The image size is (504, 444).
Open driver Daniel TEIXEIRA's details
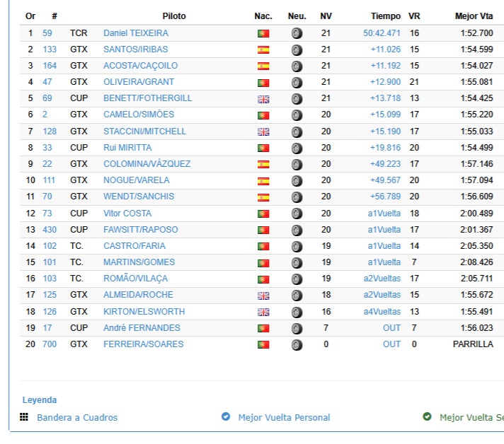tap(135, 33)
